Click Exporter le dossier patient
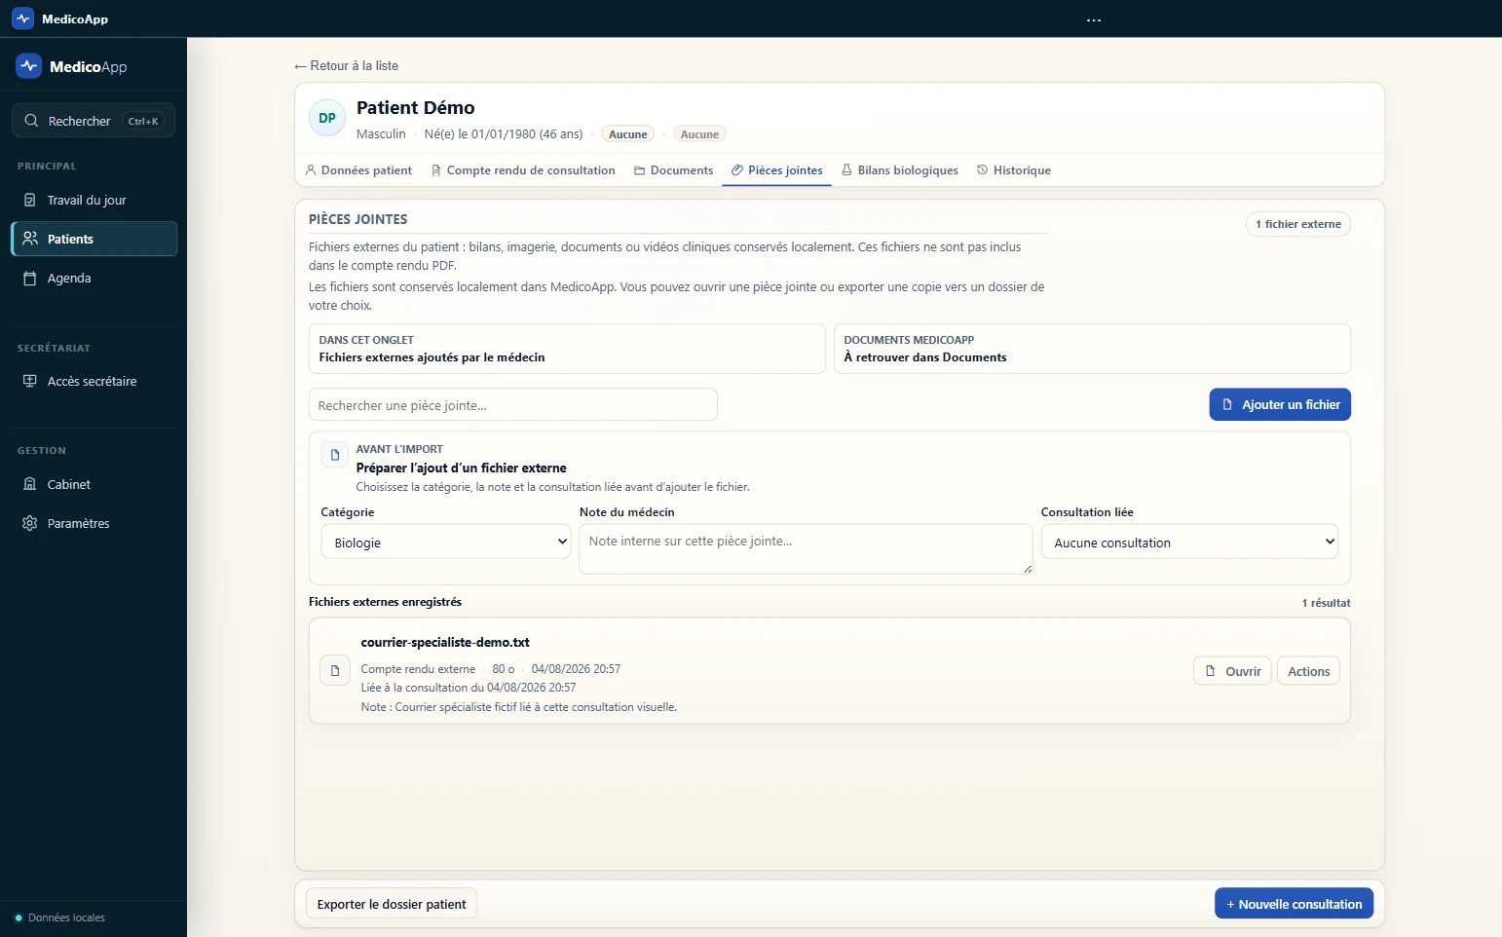This screenshot has width=1502, height=937. (x=392, y=904)
